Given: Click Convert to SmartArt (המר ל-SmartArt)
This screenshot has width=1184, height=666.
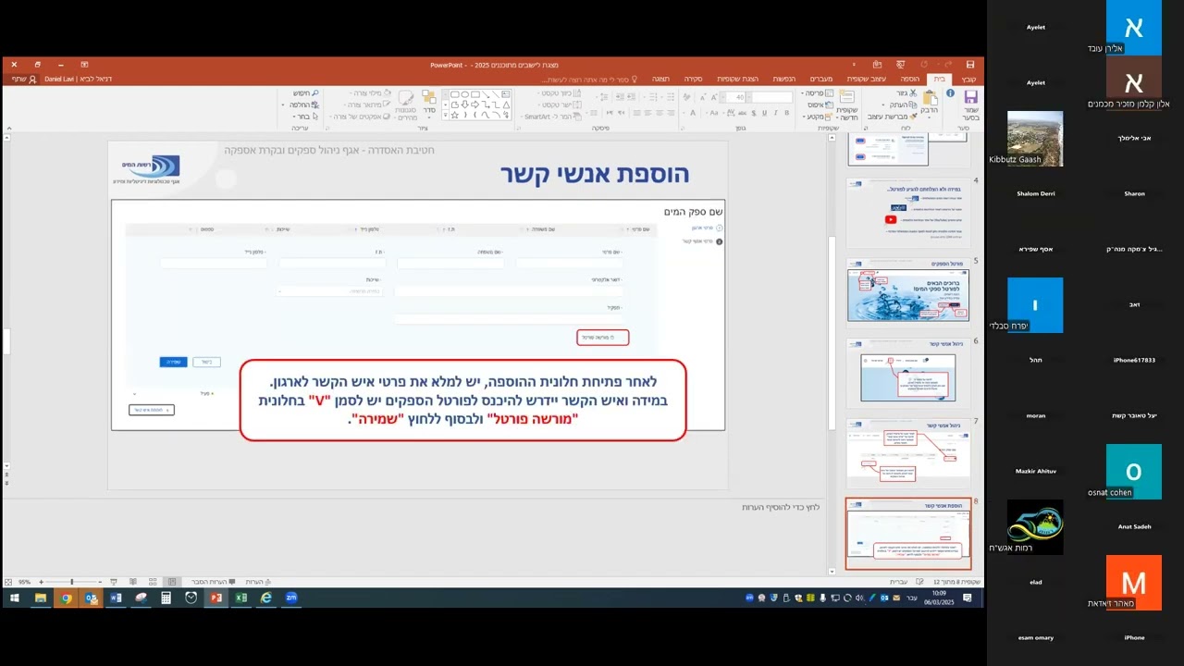Looking at the screenshot, I should tap(551, 117).
